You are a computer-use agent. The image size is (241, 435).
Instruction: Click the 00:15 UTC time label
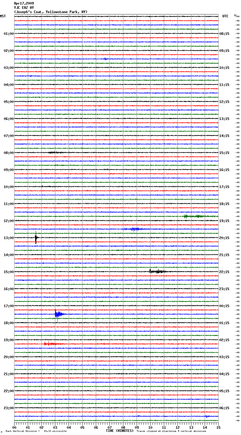point(224,306)
